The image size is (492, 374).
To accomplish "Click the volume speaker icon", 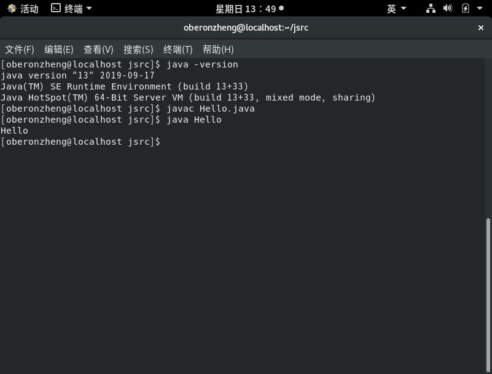I will (448, 9).
